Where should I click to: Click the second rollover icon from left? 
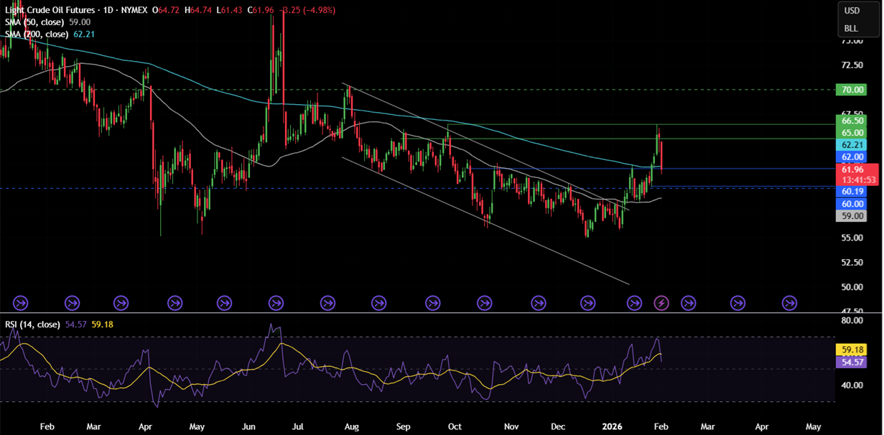pyautogui.click(x=73, y=303)
